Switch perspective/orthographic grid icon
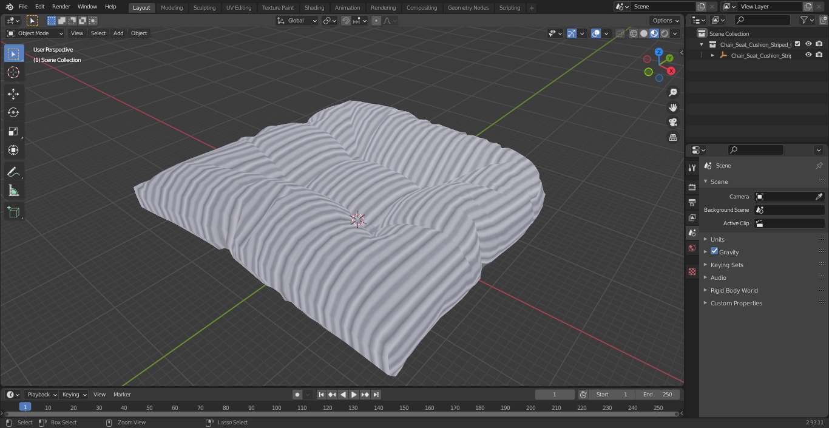This screenshot has height=428, width=829. pyautogui.click(x=672, y=137)
